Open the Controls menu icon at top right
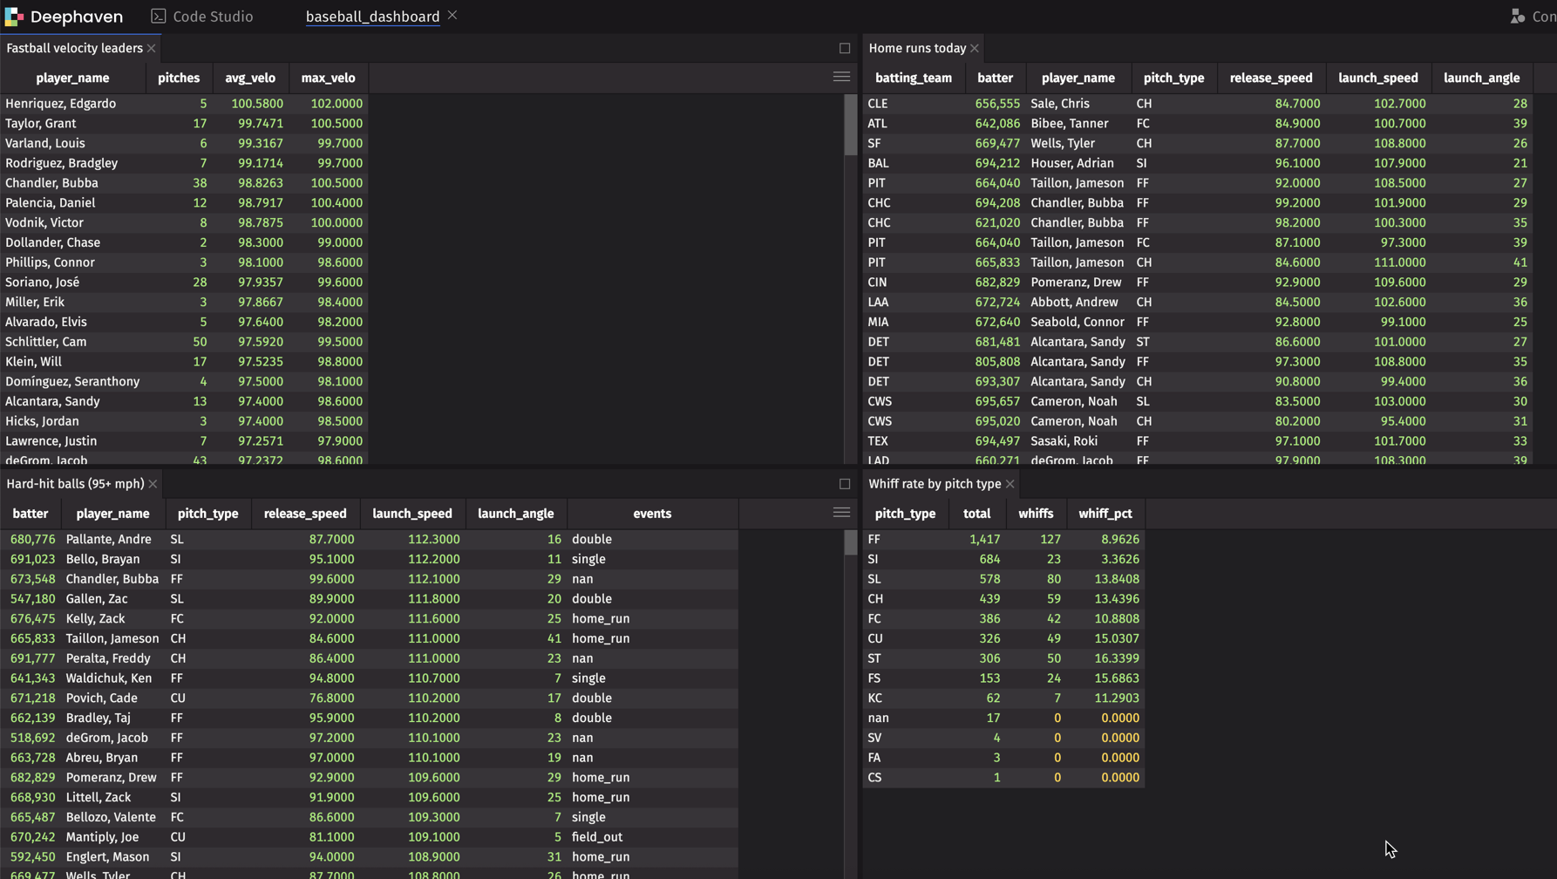The height and width of the screenshot is (879, 1557). click(1518, 17)
